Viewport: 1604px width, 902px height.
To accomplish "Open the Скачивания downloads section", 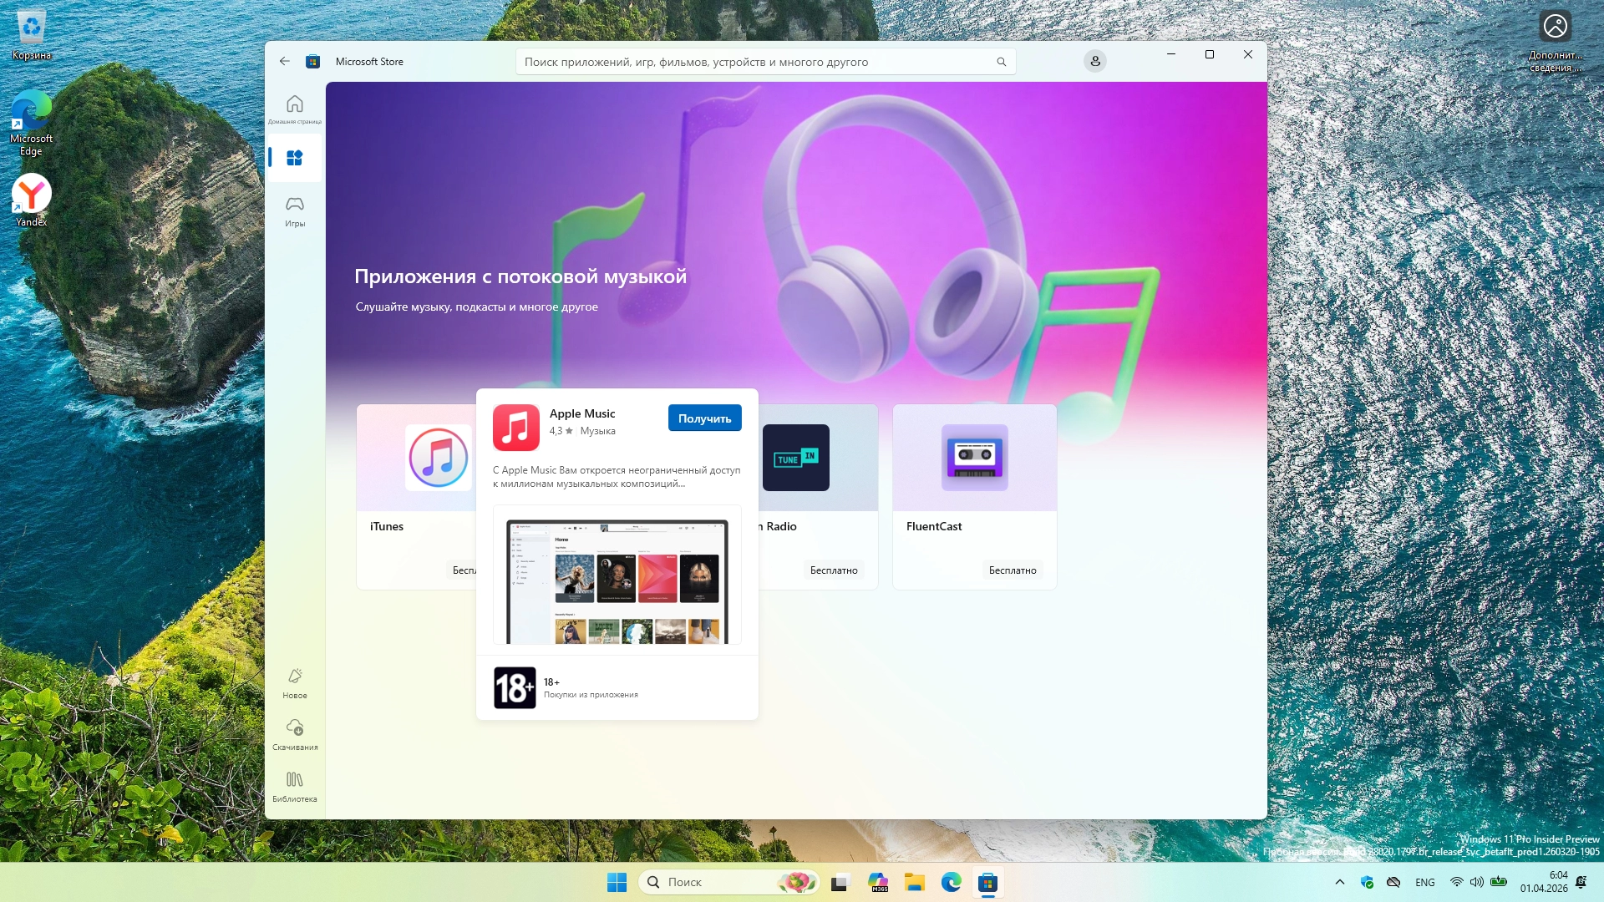I will [294, 734].
